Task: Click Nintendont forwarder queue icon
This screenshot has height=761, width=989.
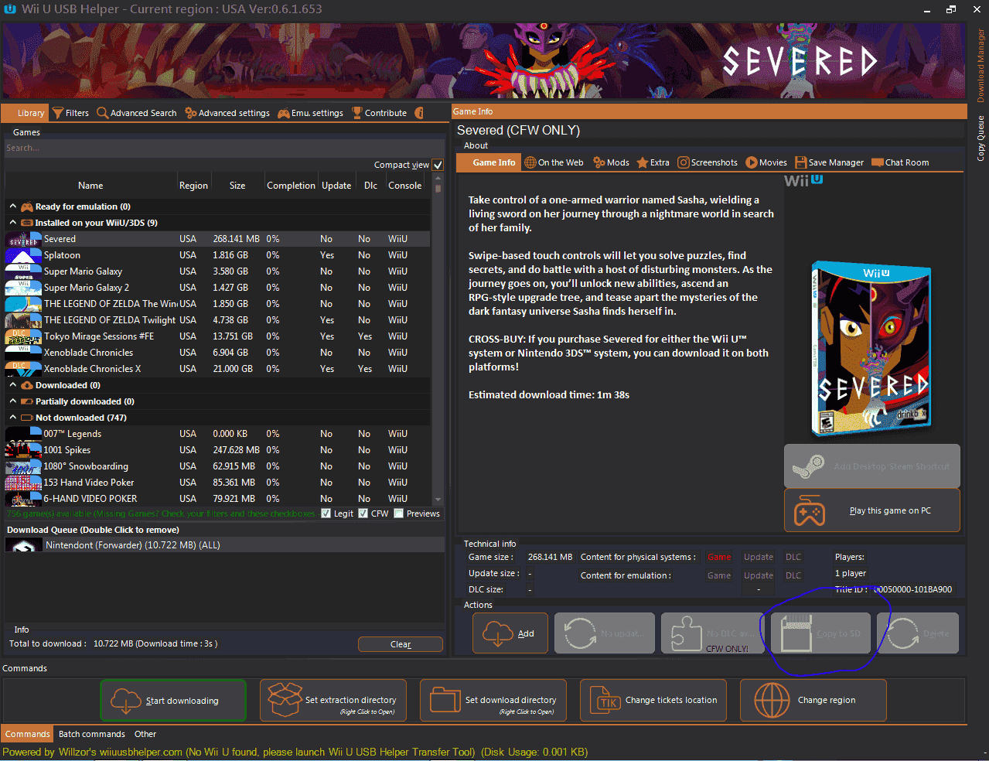Action: click(23, 545)
